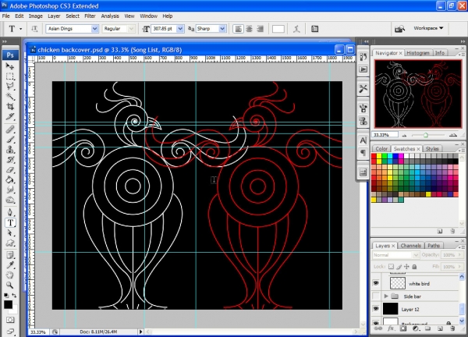Select the Rectangular Marquee tool
The image size is (468, 337).
pos(10,76)
